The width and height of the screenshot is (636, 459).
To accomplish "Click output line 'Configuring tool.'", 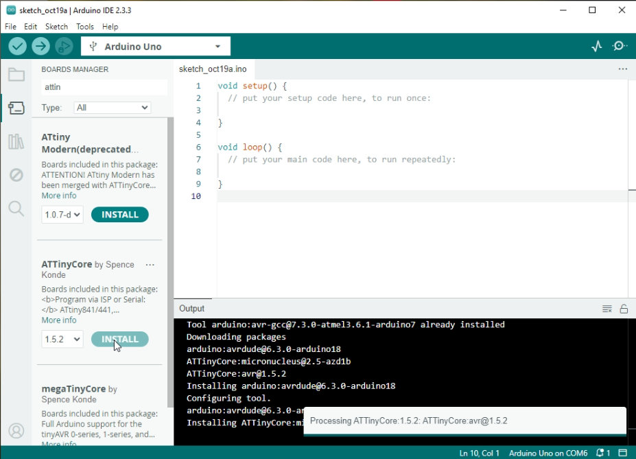I will [228, 398].
